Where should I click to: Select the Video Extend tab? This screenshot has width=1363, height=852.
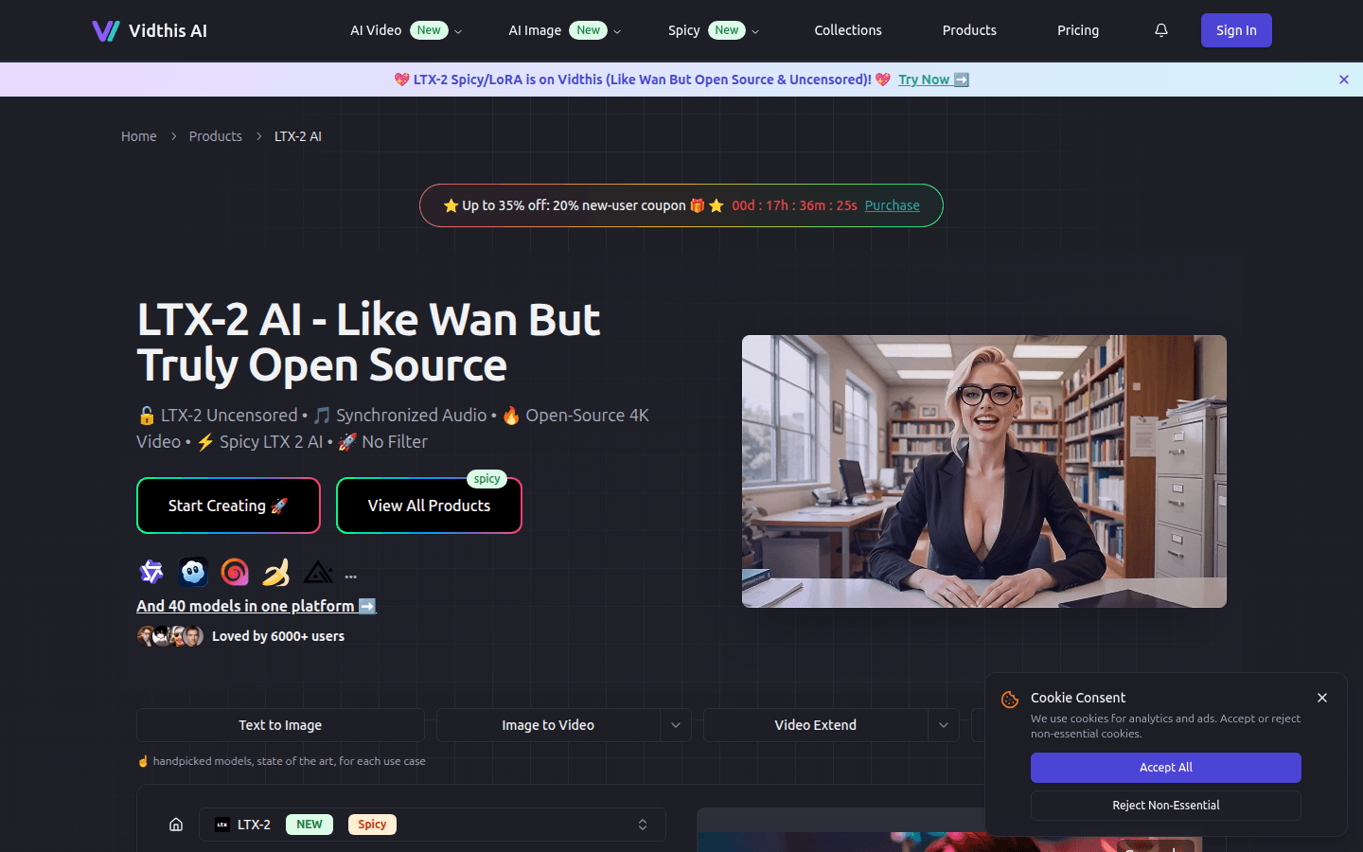816,725
